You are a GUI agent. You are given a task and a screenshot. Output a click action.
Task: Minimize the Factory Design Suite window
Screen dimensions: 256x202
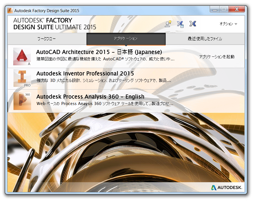tap(215, 9)
